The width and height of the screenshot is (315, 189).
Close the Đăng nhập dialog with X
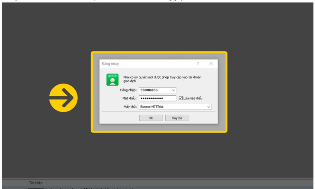click(x=211, y=64)
